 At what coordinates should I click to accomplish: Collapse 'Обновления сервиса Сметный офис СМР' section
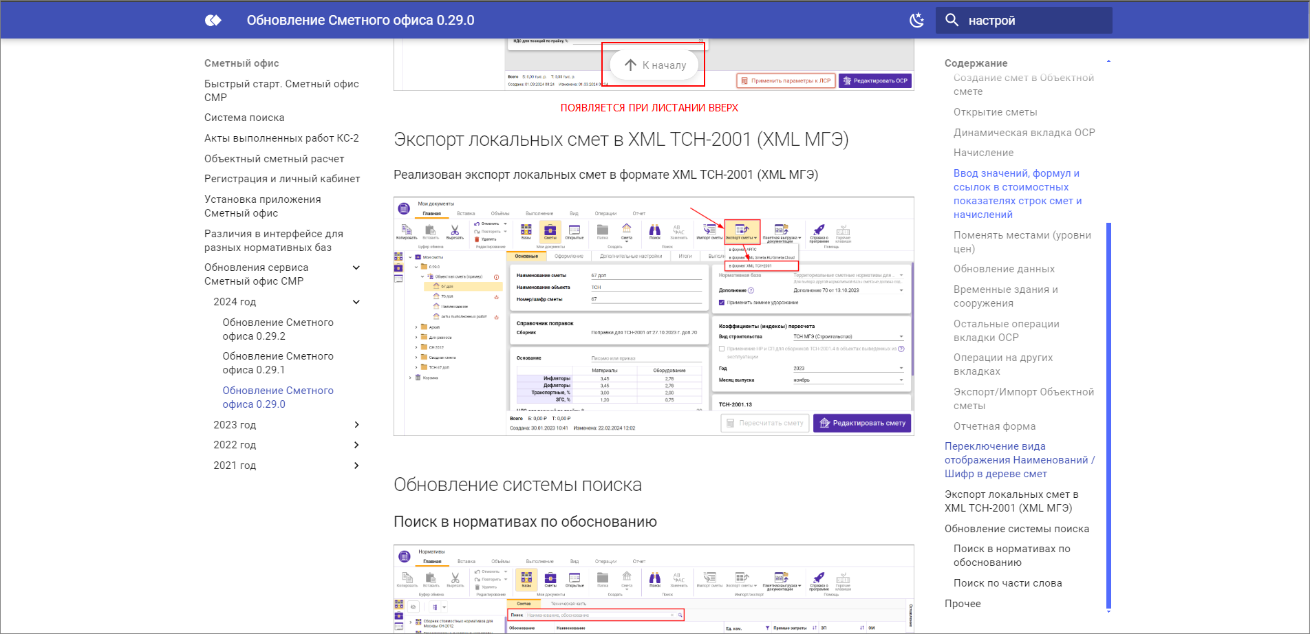point(356,267)
